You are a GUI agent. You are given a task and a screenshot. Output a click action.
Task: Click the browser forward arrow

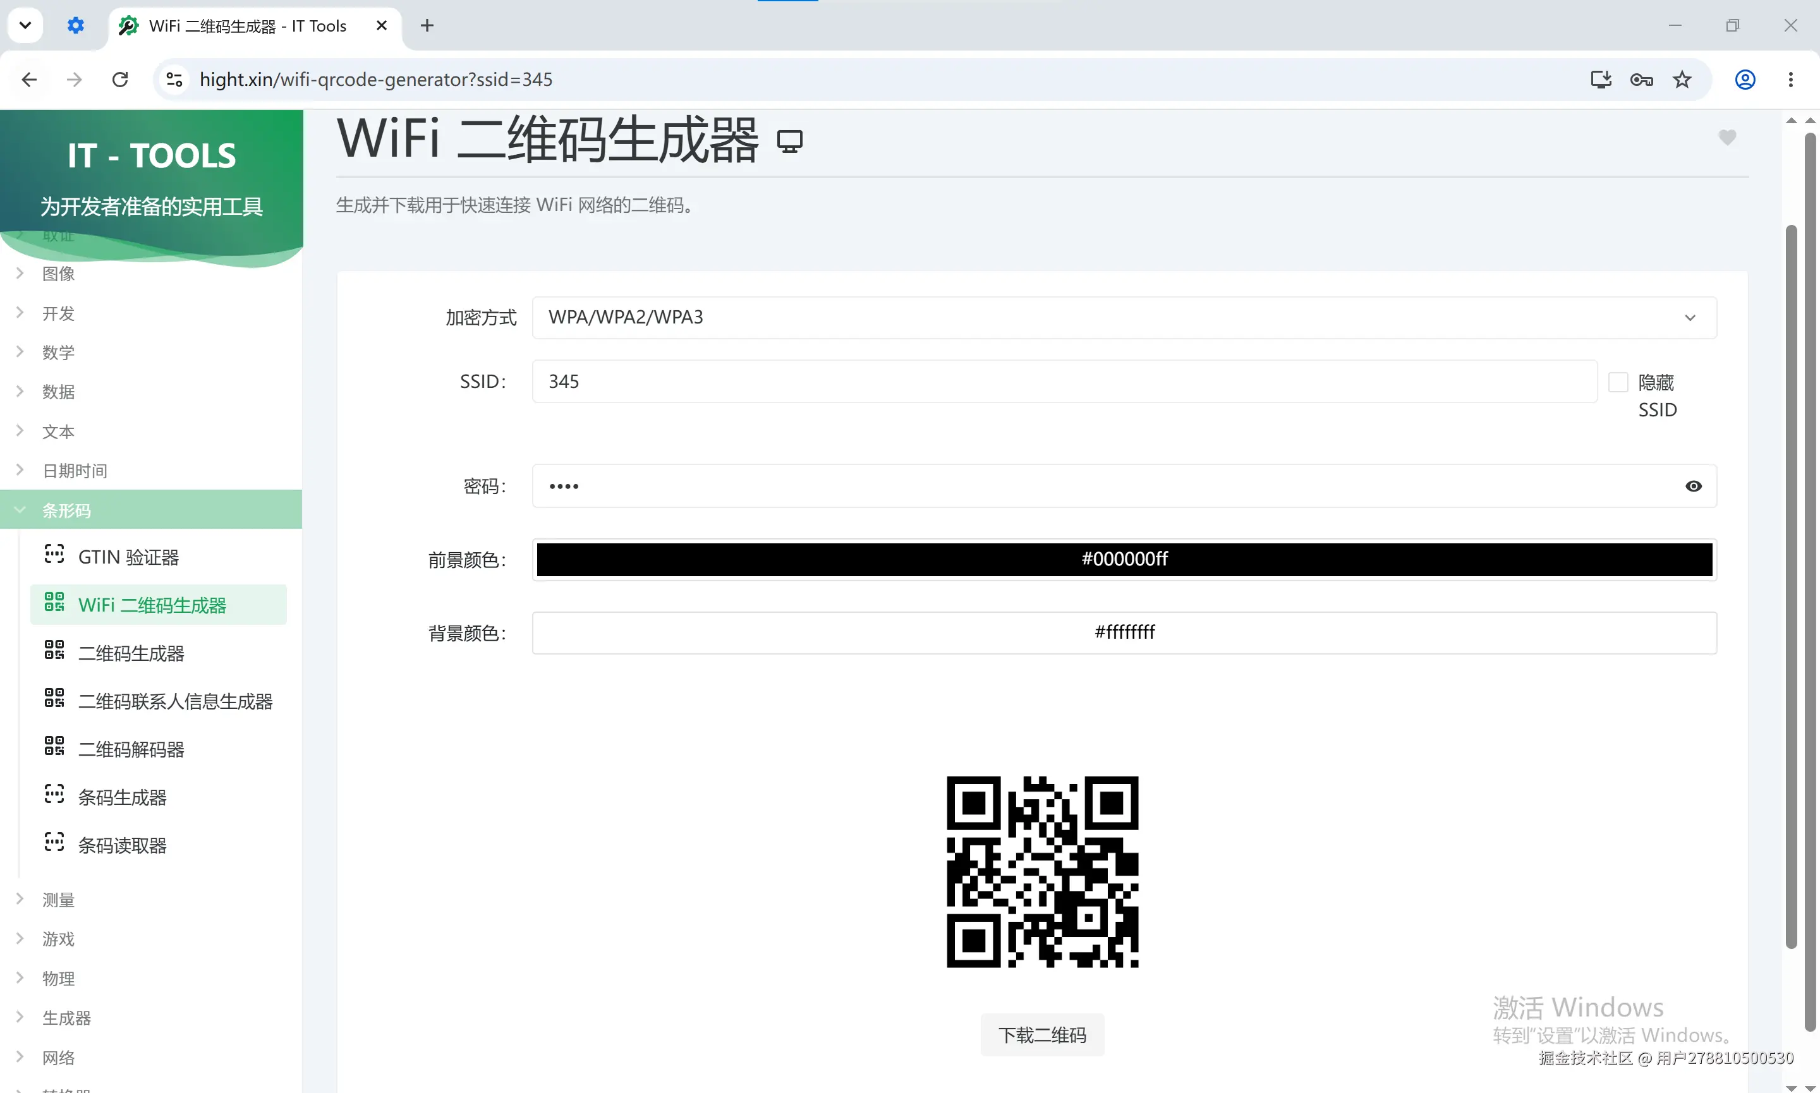pyautogui.click(x=75, y=80)
